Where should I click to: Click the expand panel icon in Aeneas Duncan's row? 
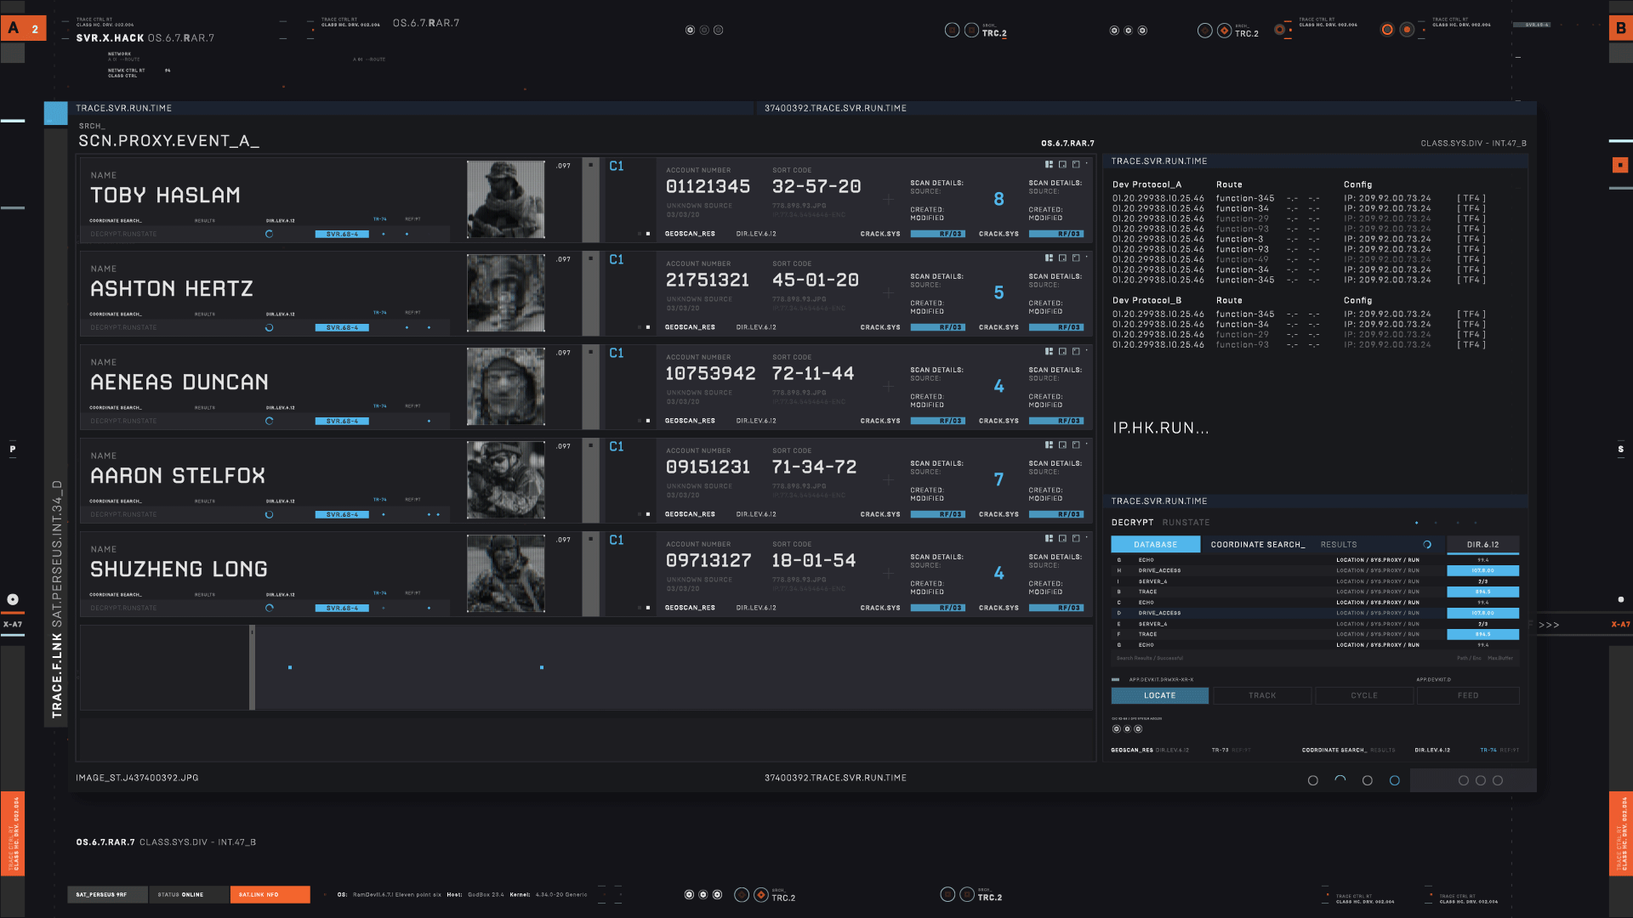pos(1076,352)
